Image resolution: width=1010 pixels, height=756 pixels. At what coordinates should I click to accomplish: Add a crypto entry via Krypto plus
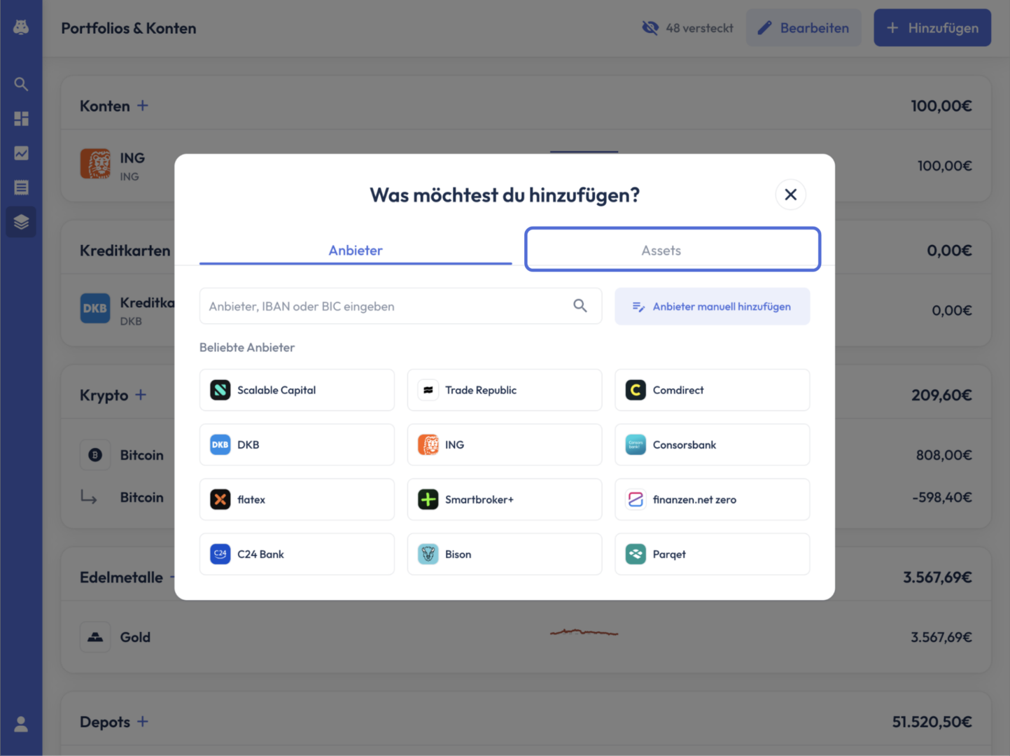click(141, 395)
